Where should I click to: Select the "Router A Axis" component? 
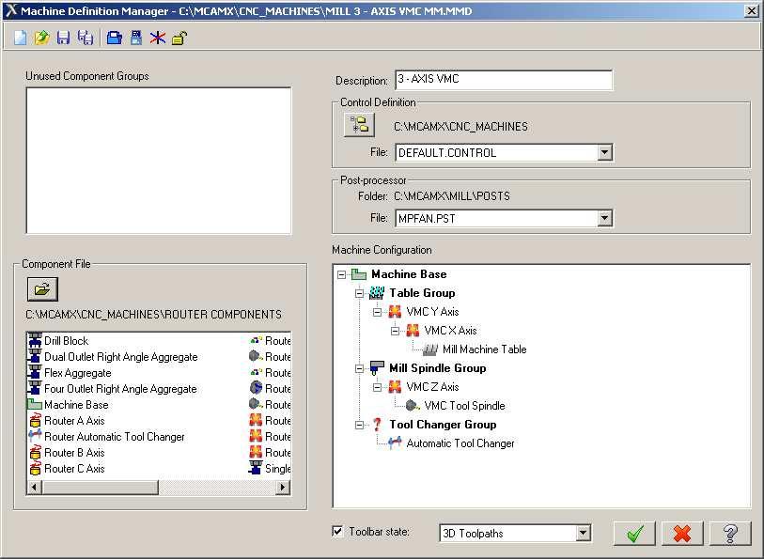[x=74, y=421]
